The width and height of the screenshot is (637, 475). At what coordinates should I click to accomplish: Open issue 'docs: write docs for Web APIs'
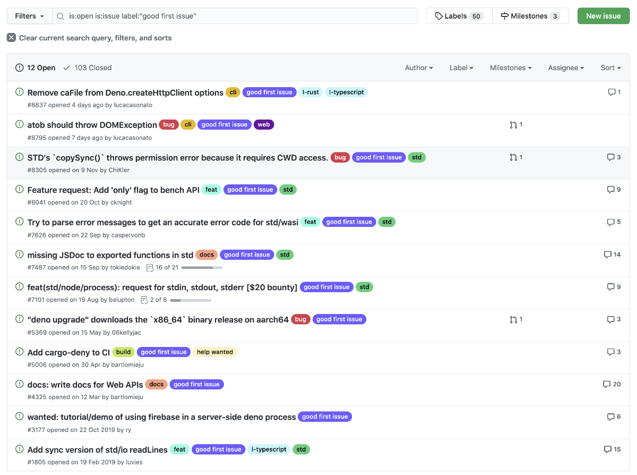pos(85,385)
